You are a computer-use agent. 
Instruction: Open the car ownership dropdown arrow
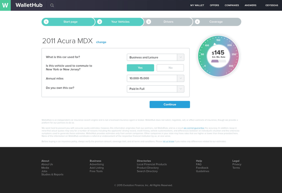tap(181, 89)
